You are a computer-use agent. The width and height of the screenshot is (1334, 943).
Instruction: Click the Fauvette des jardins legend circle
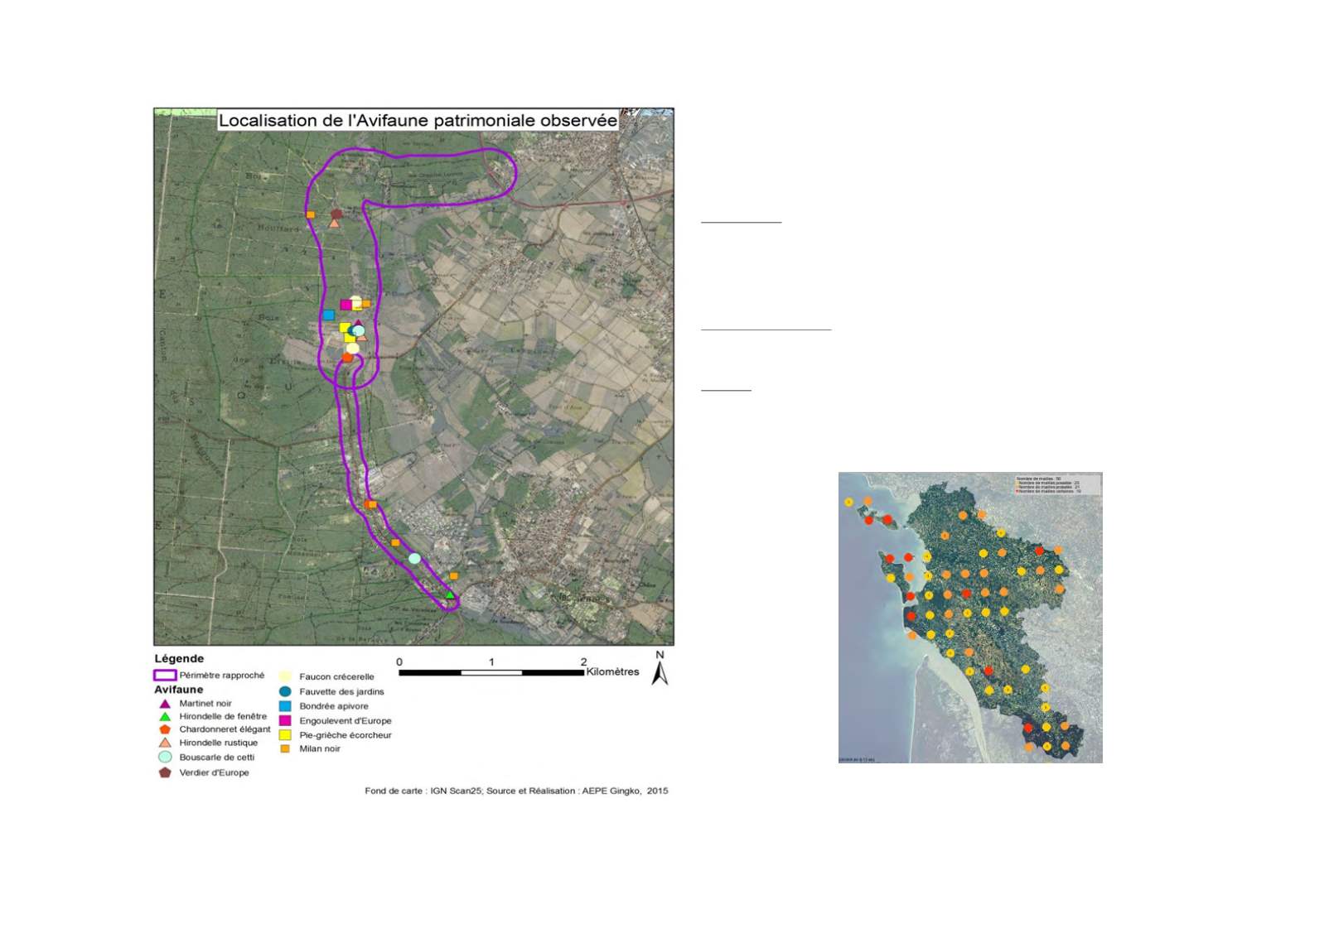(285, 691)
